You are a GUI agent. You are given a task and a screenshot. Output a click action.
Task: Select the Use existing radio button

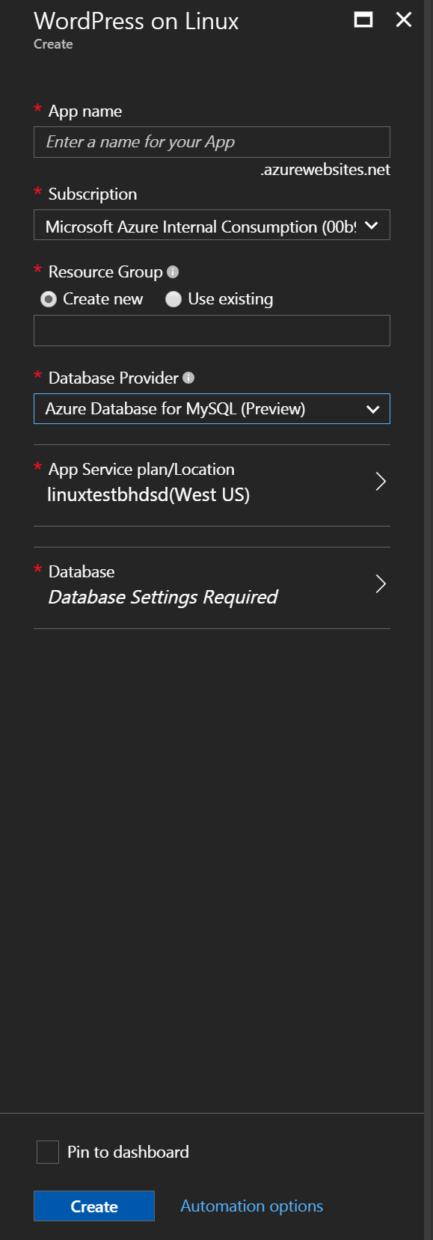173,299
